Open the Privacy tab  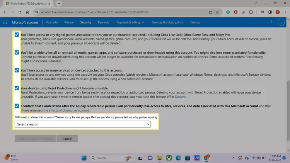click(69, 22)
